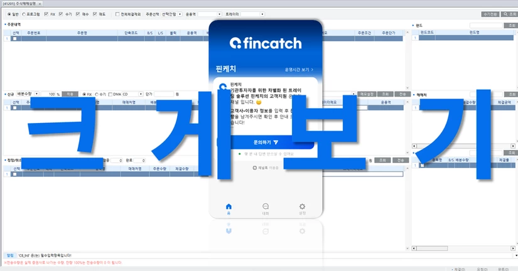Select 수기 radio in 신규 section
Viewport: 518px width, 271px height.
97,94
